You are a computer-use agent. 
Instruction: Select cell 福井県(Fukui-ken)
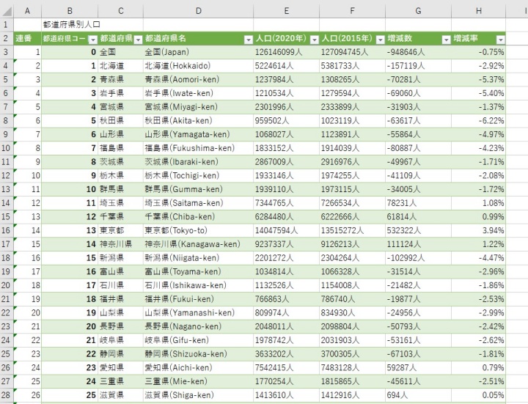198,299
